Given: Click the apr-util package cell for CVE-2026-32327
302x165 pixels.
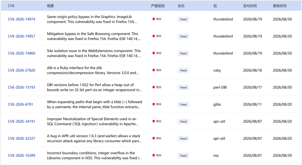Looking at the screenshot, I should coord(219,138).
